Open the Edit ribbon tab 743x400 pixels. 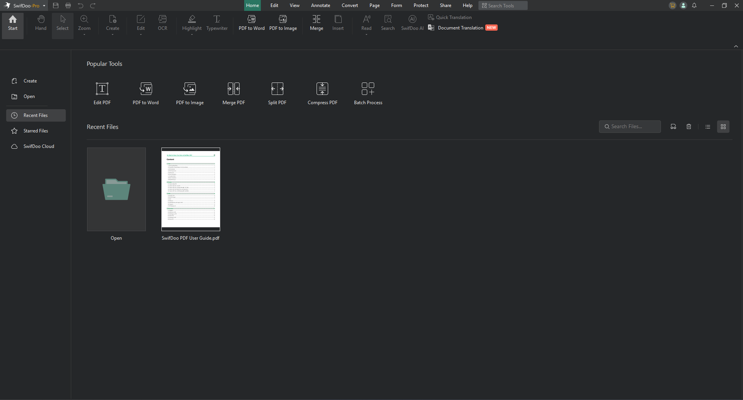pos(274,6)
